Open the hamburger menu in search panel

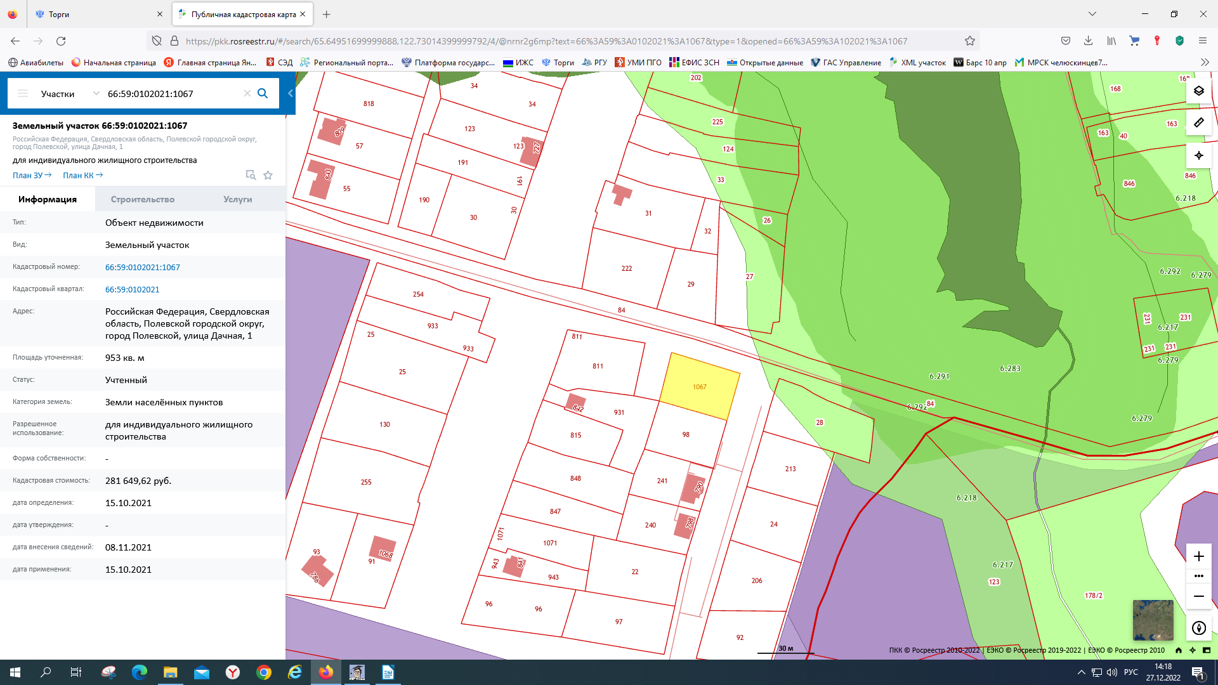(x=23, y=93)
